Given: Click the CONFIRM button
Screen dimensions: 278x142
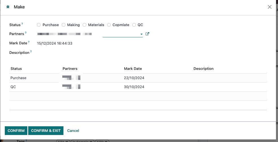Looking at the screenshot, I should (x=16, y=130).
